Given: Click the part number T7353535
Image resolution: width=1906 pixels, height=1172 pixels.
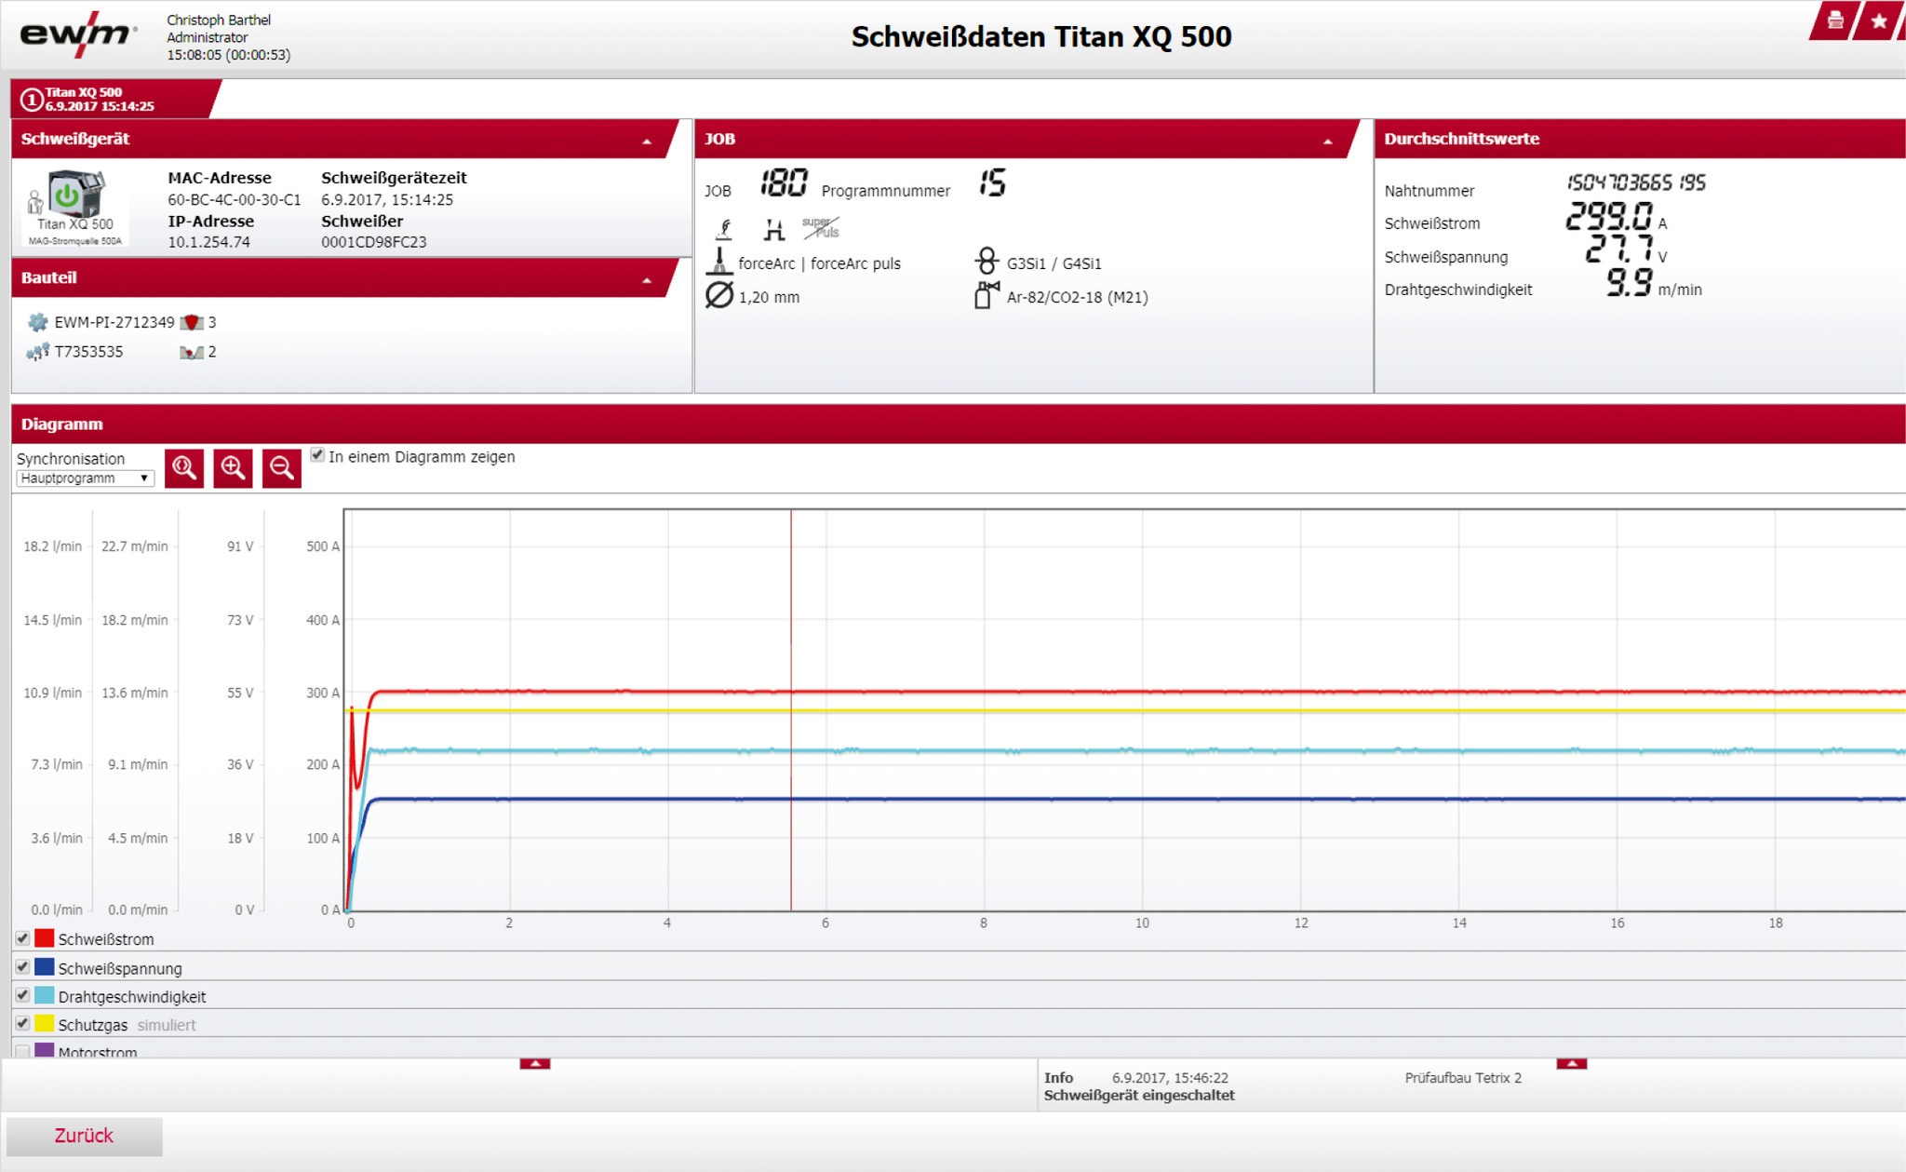Looking at the screenshot, I should 88,352.
